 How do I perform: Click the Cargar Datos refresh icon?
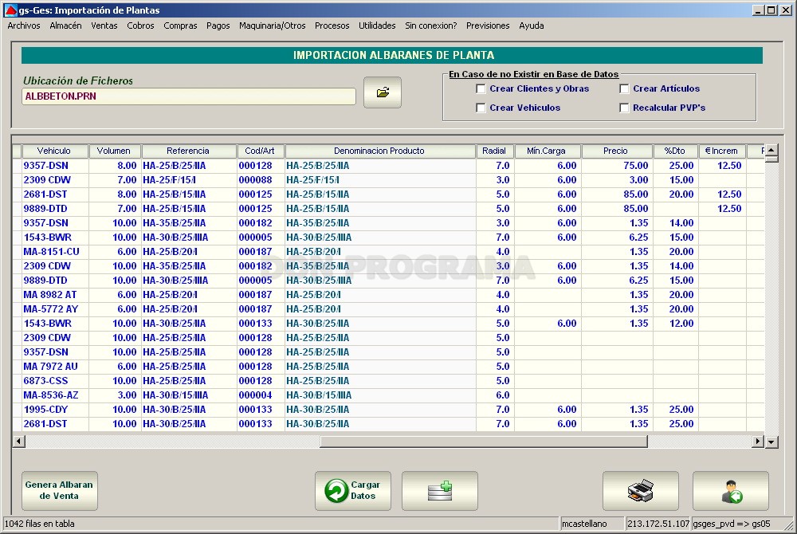point(336,491)
